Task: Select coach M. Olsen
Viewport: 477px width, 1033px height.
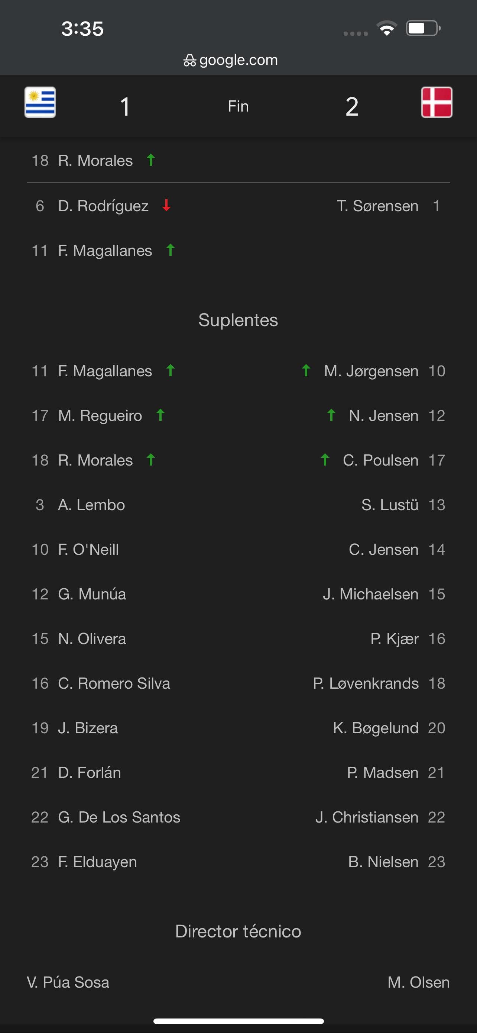Action: (419, 982)
